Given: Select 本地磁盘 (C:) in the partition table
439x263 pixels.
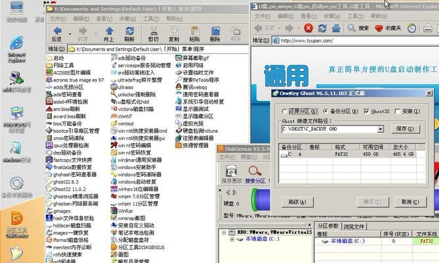Looking at the screenshot, I should (x=348, y=241).
